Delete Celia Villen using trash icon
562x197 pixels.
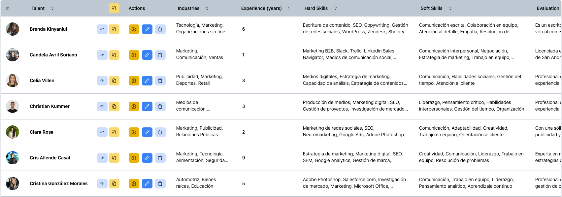160,81
